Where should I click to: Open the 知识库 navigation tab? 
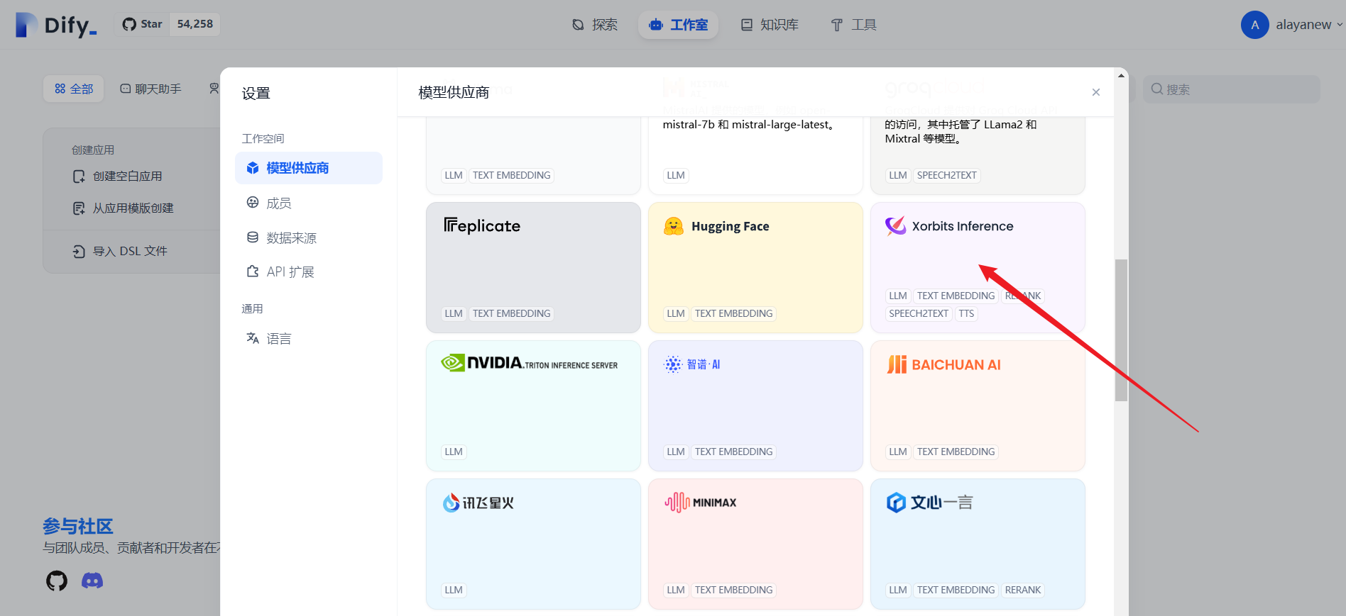click(x=770, y=25)
